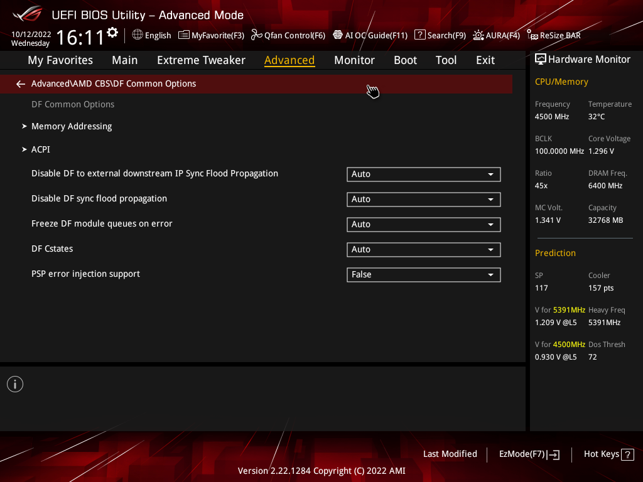
Task: Click the globe language icon
Action: tap(138, 35)
